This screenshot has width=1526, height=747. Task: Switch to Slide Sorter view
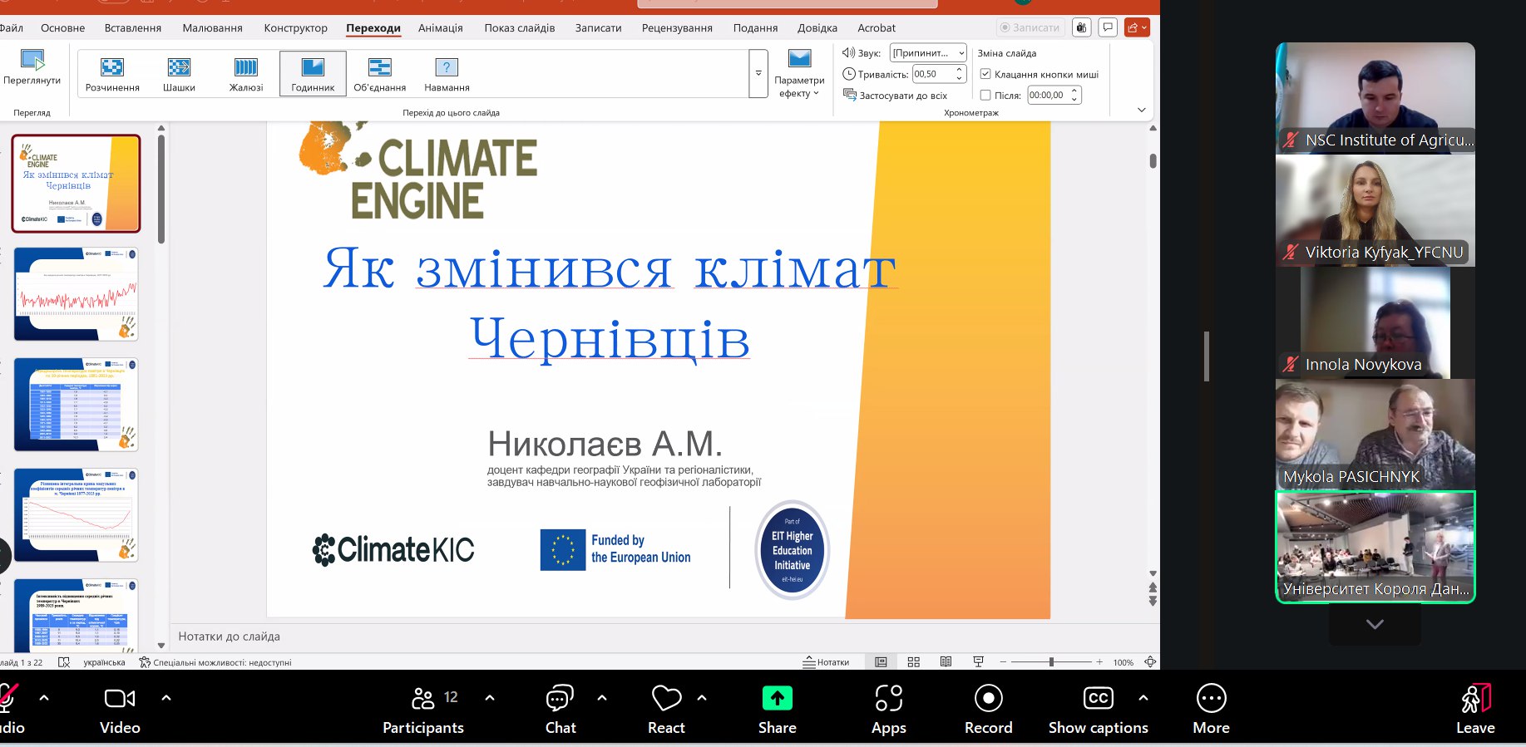913,662
